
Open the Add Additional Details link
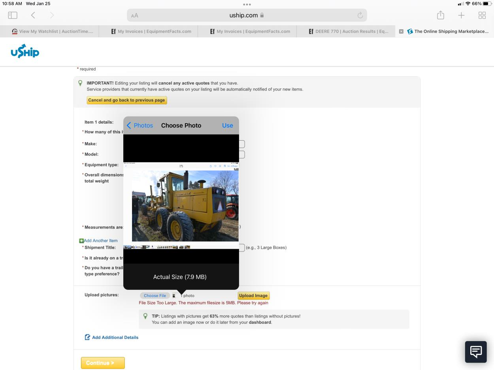point(115,337)
